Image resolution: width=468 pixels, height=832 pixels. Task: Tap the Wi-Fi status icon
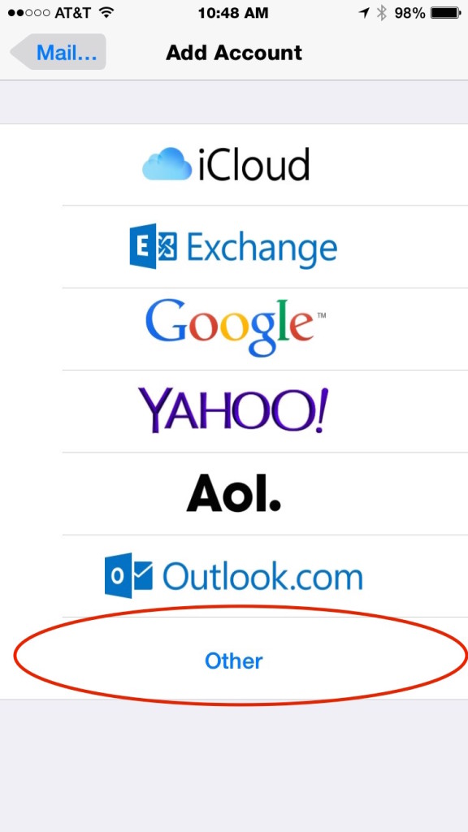[106, 12]
